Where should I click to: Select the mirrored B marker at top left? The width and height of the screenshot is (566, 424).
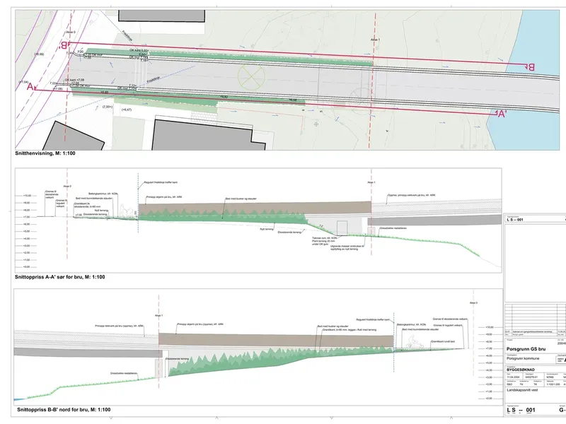(x=64, y=45)
